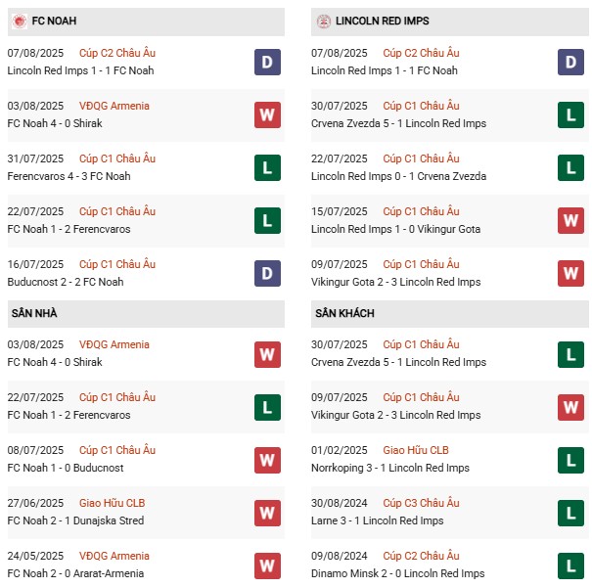This screenshot has height=588, width=592.
Task: Select W badge for FC Noah 1 - 0 Buducnost
Action: coord(267,460)
